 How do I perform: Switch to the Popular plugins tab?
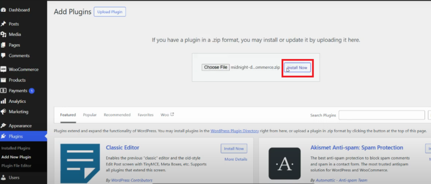(x=90, y=115)
